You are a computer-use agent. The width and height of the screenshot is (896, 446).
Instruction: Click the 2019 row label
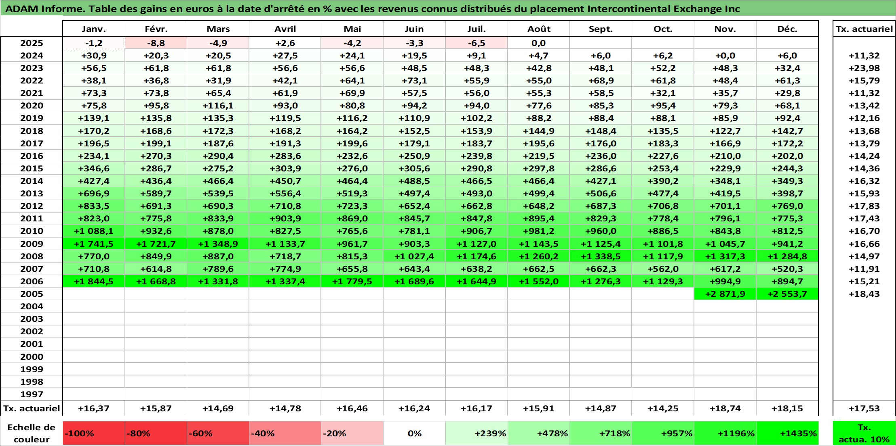32,118
